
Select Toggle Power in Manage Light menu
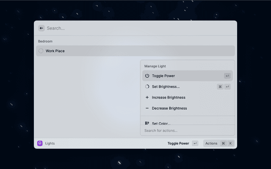click(163, 76)
